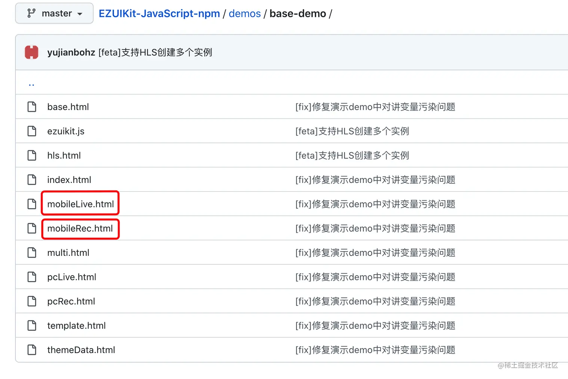Open the mobileLive.html file
This screenshot has width=568, height=379.
coord(80,204)
